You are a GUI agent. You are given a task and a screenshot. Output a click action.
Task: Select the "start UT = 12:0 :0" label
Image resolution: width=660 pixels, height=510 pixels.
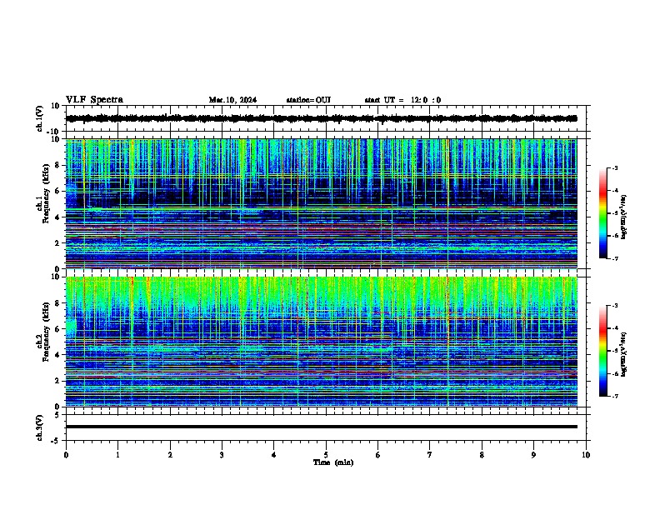click(402, 100)
